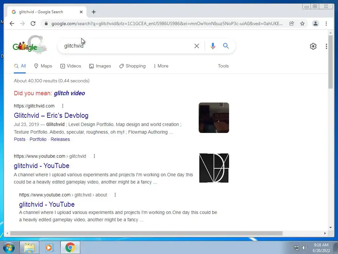Open Chrome profile avatar icon
Viewport: 338px width, 254px height.
315,23
